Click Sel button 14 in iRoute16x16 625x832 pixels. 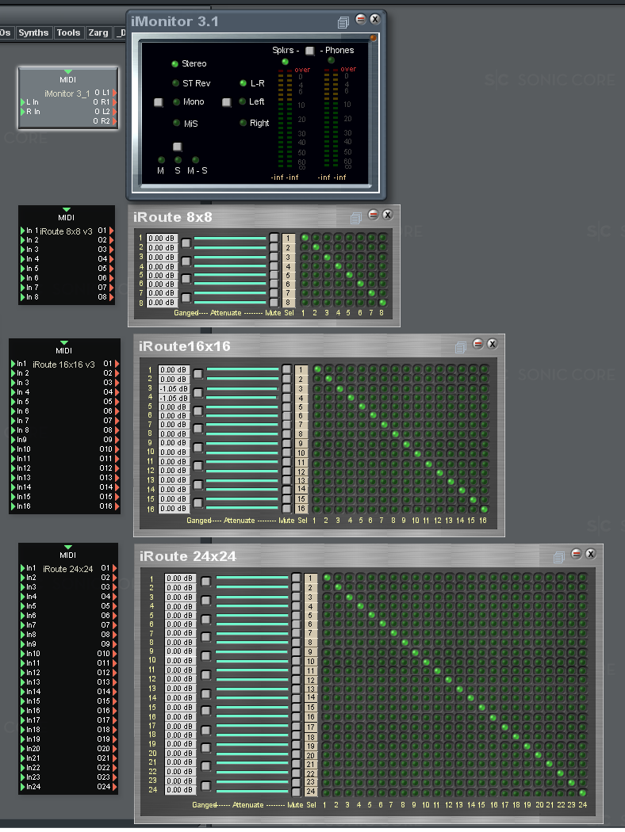(301, 489)
